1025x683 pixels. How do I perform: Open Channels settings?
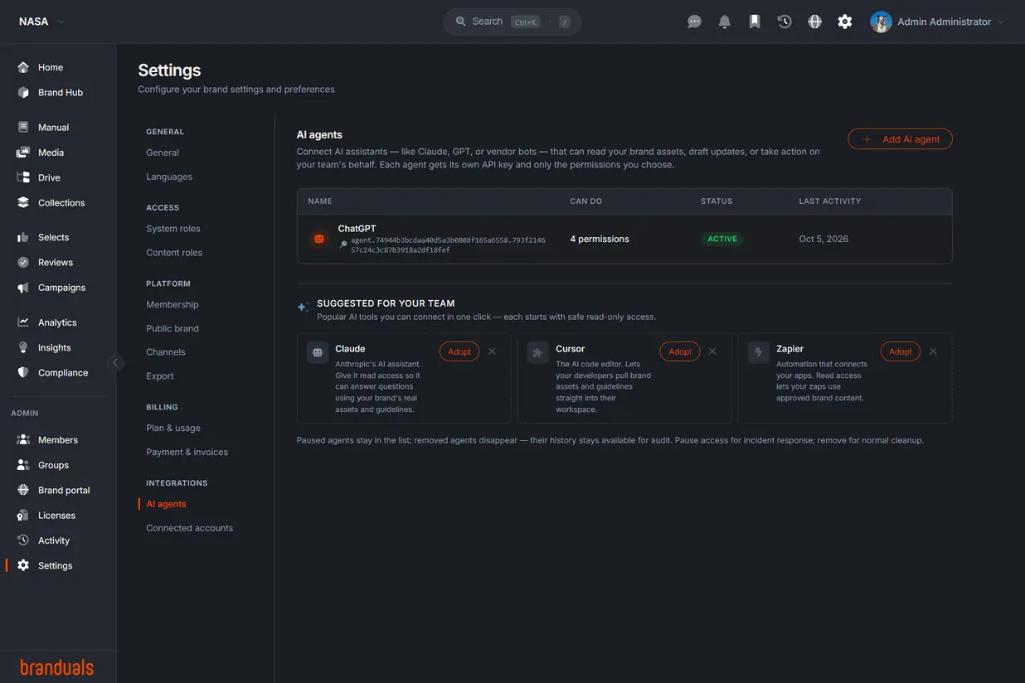coord(166,352)
